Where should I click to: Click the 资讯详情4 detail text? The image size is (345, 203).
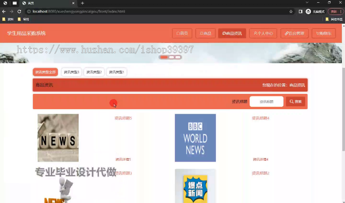[261, 159]
